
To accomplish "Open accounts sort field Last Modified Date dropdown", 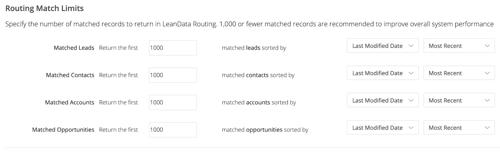I will click(382, 101).
